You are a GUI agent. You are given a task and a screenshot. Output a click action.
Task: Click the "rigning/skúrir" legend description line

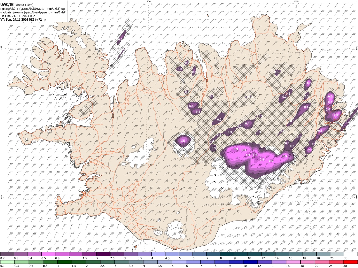pos(32,8)
